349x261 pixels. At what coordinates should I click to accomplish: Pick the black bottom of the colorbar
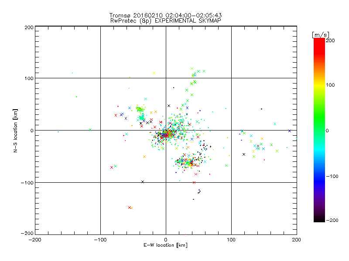[x=319, y=220]
